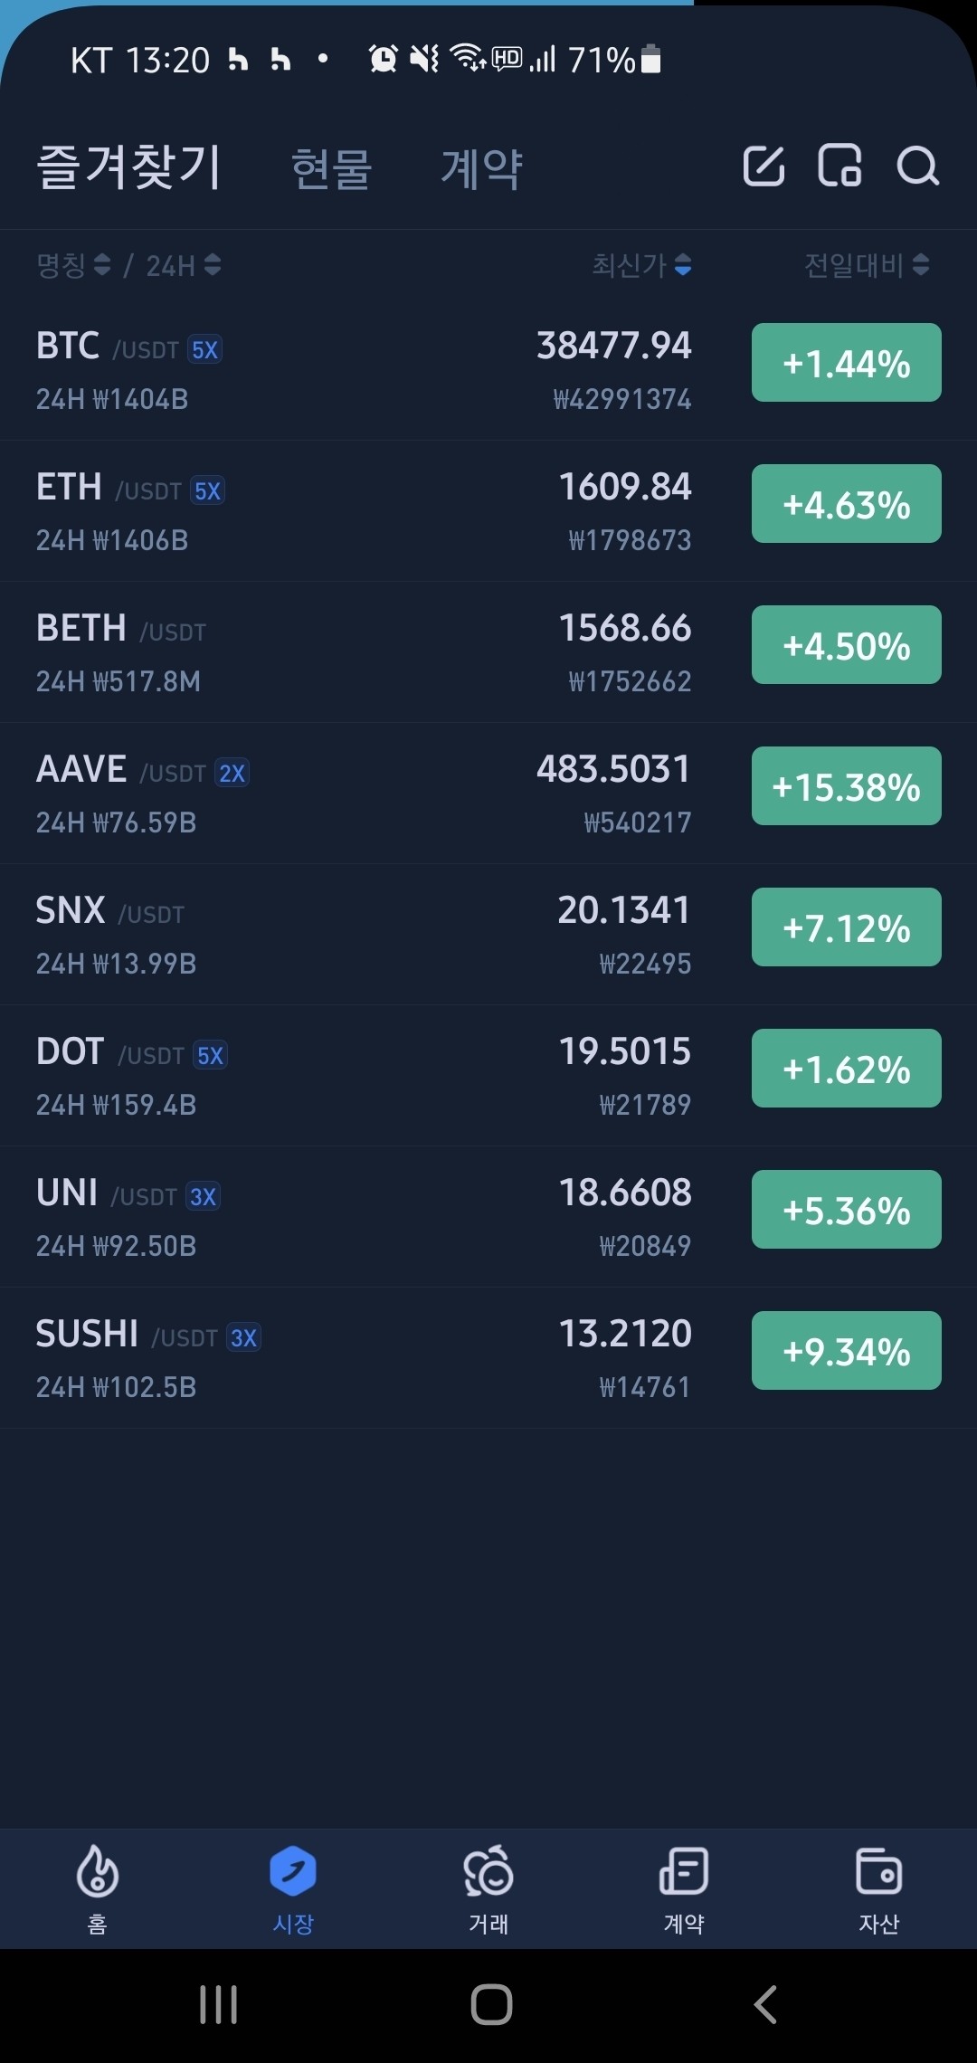The width and height of the screenshot is (977, 2063).
Task: Sort list by name (명칭)
Action: click(x=73, y=265)
